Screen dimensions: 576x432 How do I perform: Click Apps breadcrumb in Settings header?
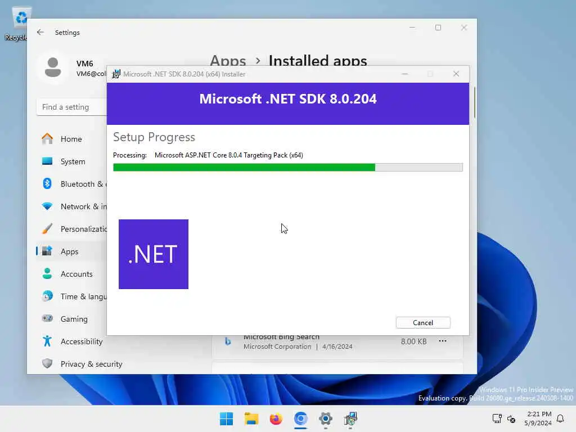click(228, 60)
